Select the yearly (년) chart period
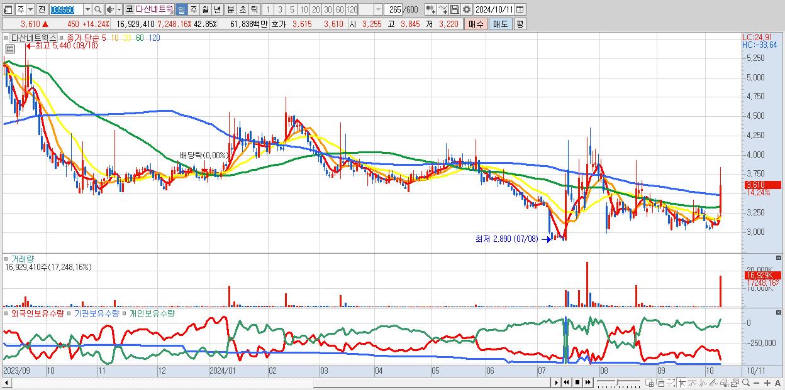785x390 pixels. (x=217, y=9)
